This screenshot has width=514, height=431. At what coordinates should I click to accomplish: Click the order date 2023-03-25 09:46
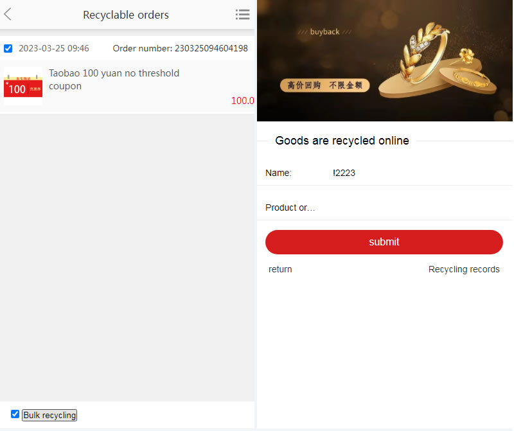pos(54,49)
